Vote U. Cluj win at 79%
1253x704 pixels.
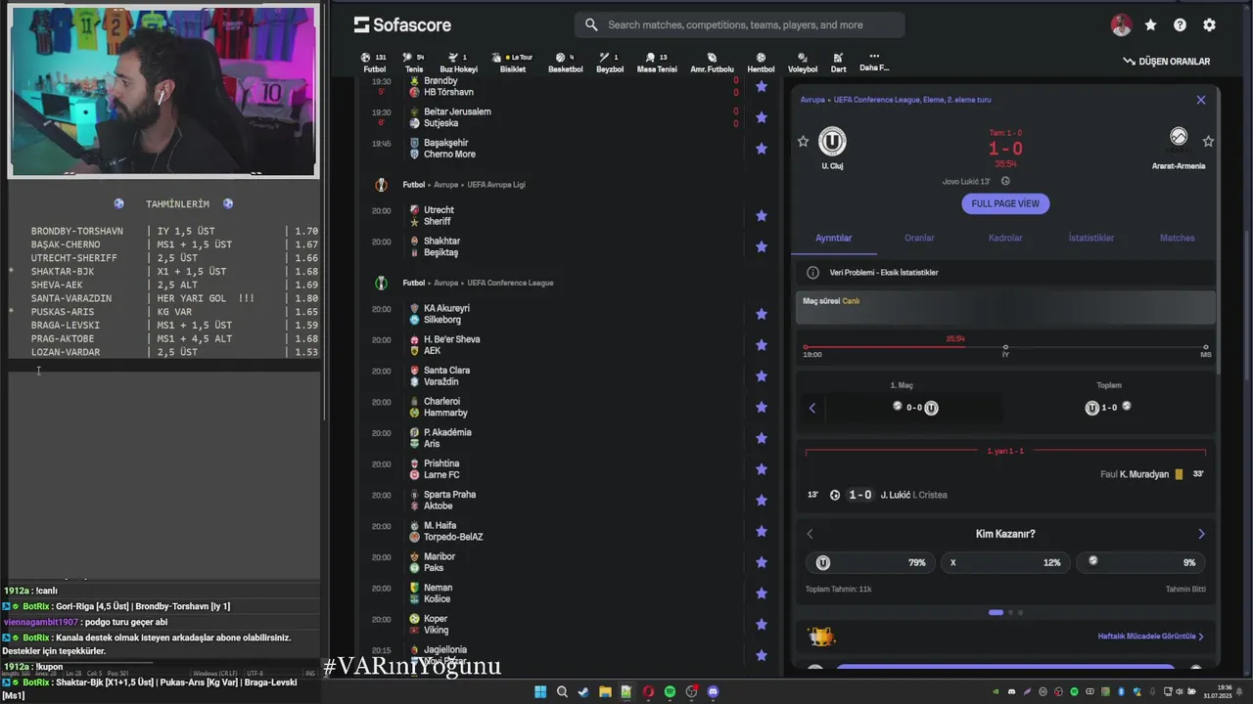(x=871, y=562)
